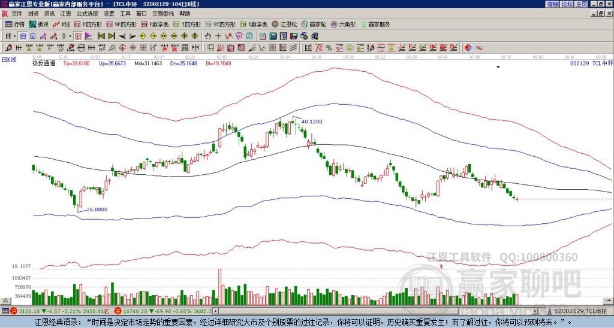Select the percent % retracement tool

tap(329, 48)
